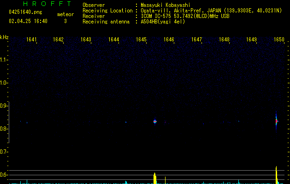Click the strong meteor echo near 1650
The image size is (290, 184).
(276, 121)
